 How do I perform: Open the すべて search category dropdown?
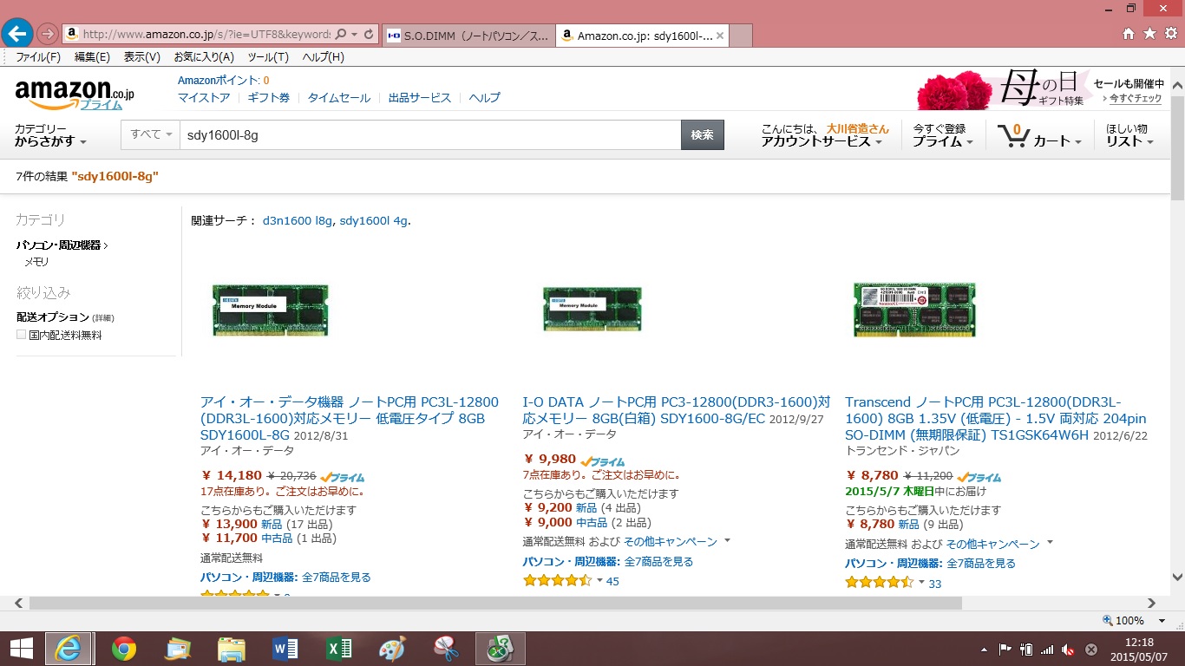point(153,134)
